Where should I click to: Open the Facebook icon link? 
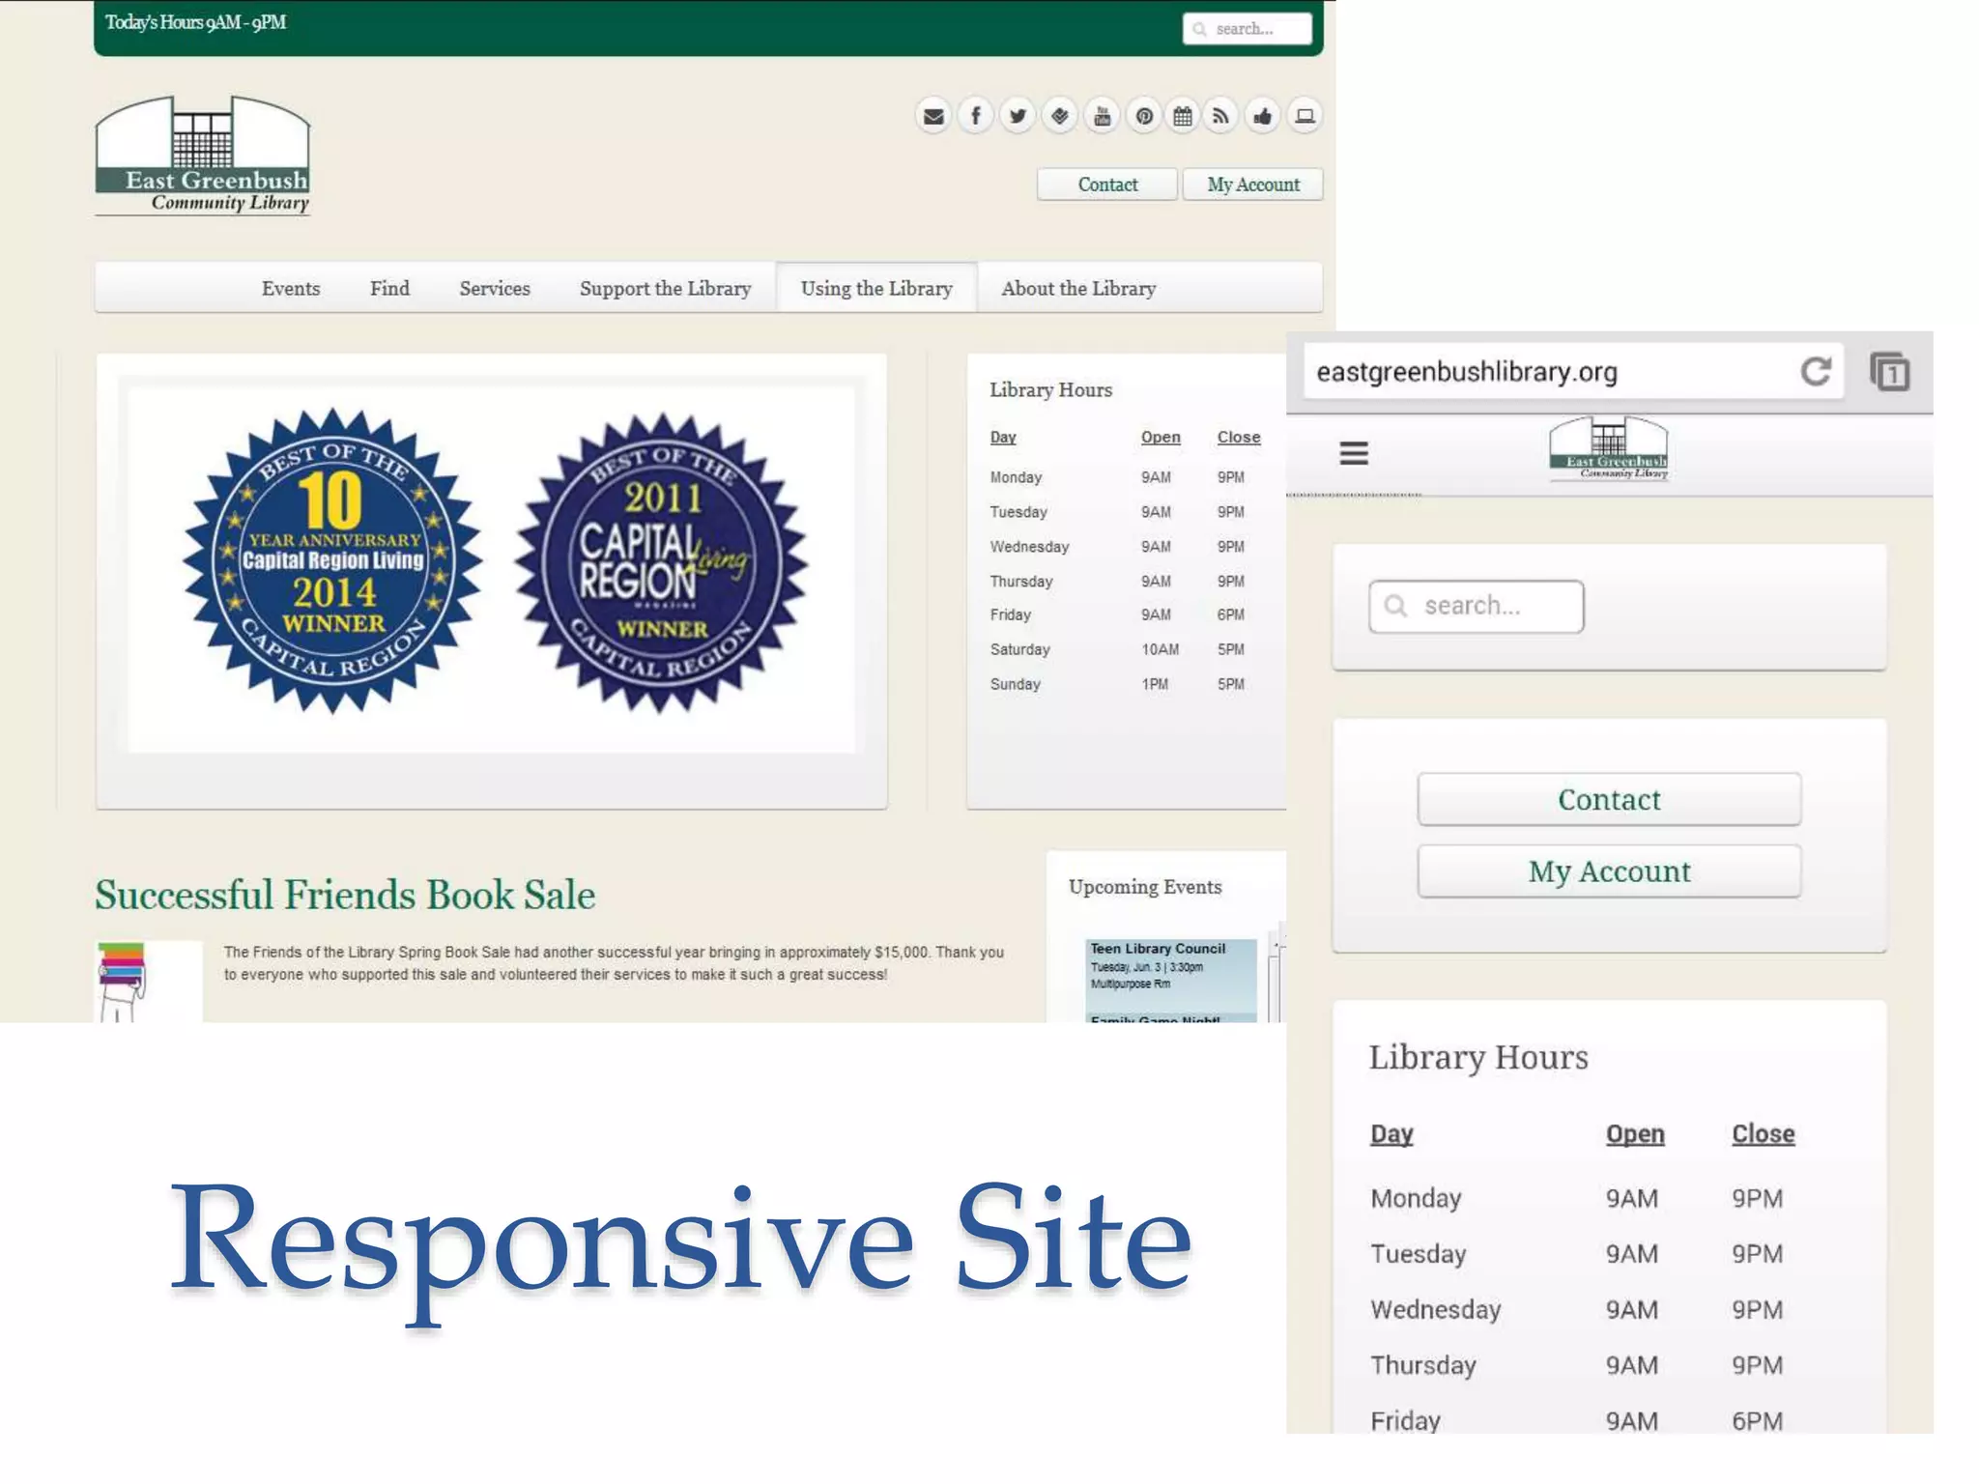(x=975, y=117)
